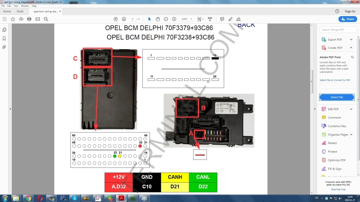Collapse the right tools pane arrow
This screenshot has width=360, height=202.
tap(315, 109)
